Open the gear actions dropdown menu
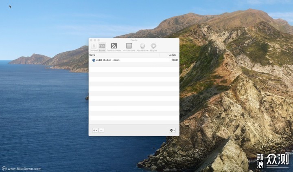Viewport: 293px width, 172px height. tap(172, 130)
